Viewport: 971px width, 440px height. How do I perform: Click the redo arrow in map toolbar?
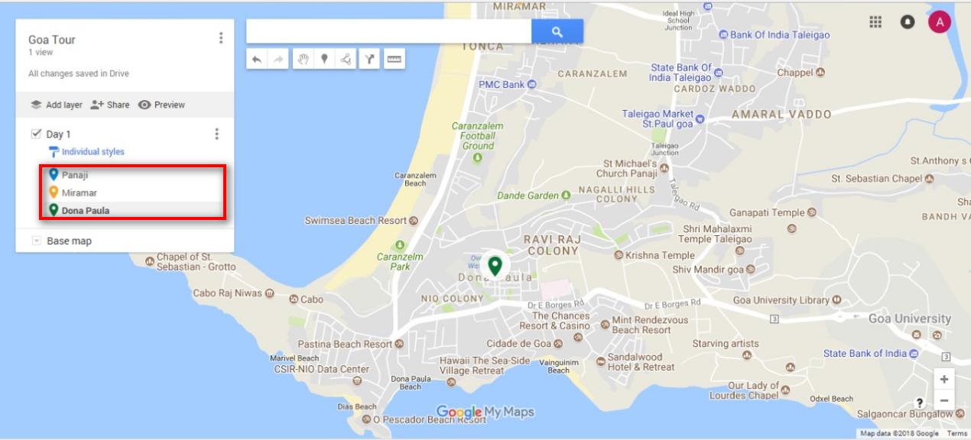coord(278,59)
